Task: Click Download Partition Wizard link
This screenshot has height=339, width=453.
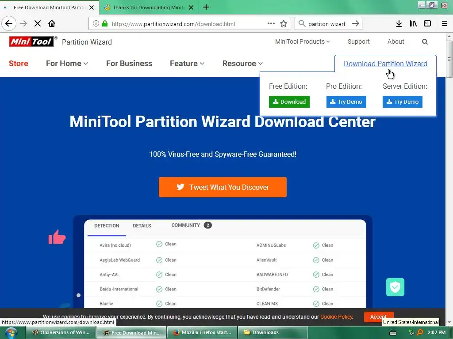Action: (x=385, y=64)
